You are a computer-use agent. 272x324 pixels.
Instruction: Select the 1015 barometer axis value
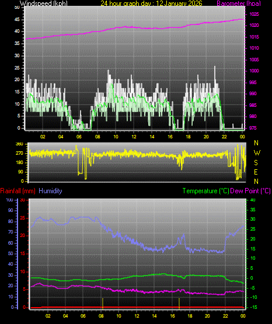pyautogui.click(x=254, y=37)
